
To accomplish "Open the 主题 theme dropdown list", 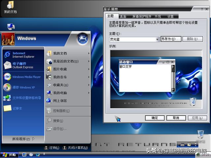I will click(x=157, y=39).
